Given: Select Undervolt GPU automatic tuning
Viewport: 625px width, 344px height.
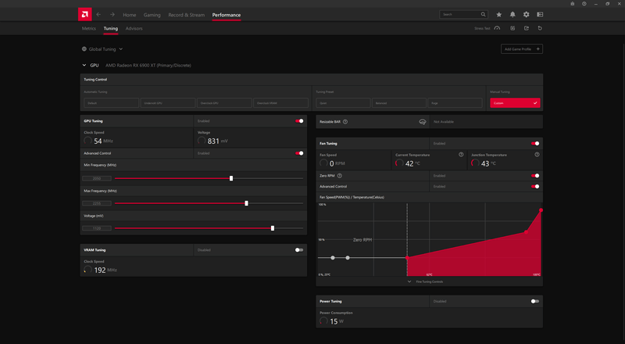Looking at the screenshot, I should [168, 103].
